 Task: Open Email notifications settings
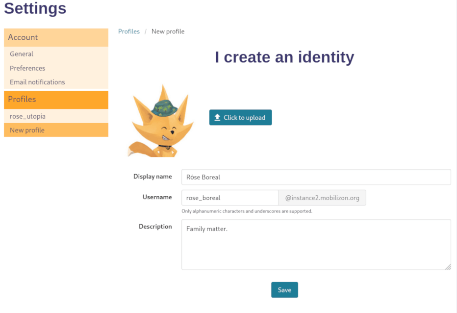point(37,82)
